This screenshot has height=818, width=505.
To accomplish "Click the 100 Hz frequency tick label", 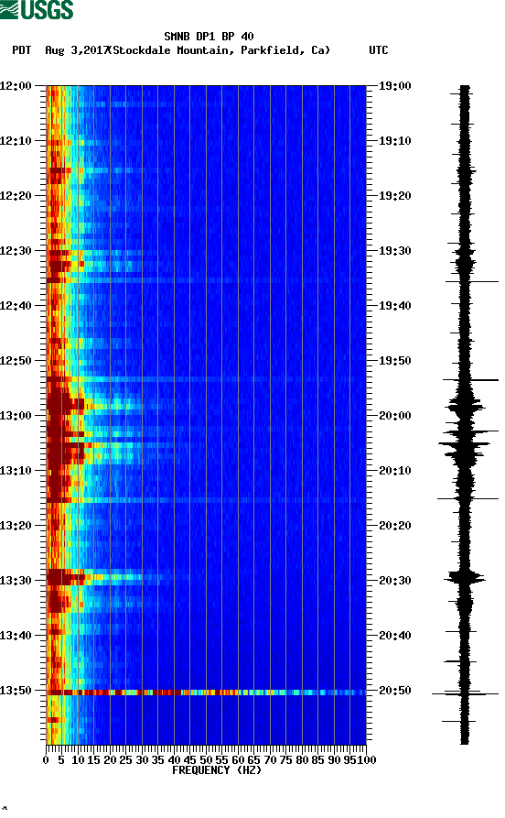I will coord(366,760).
